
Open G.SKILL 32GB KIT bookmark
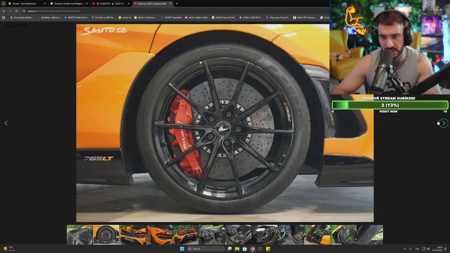tap(250, 17)
